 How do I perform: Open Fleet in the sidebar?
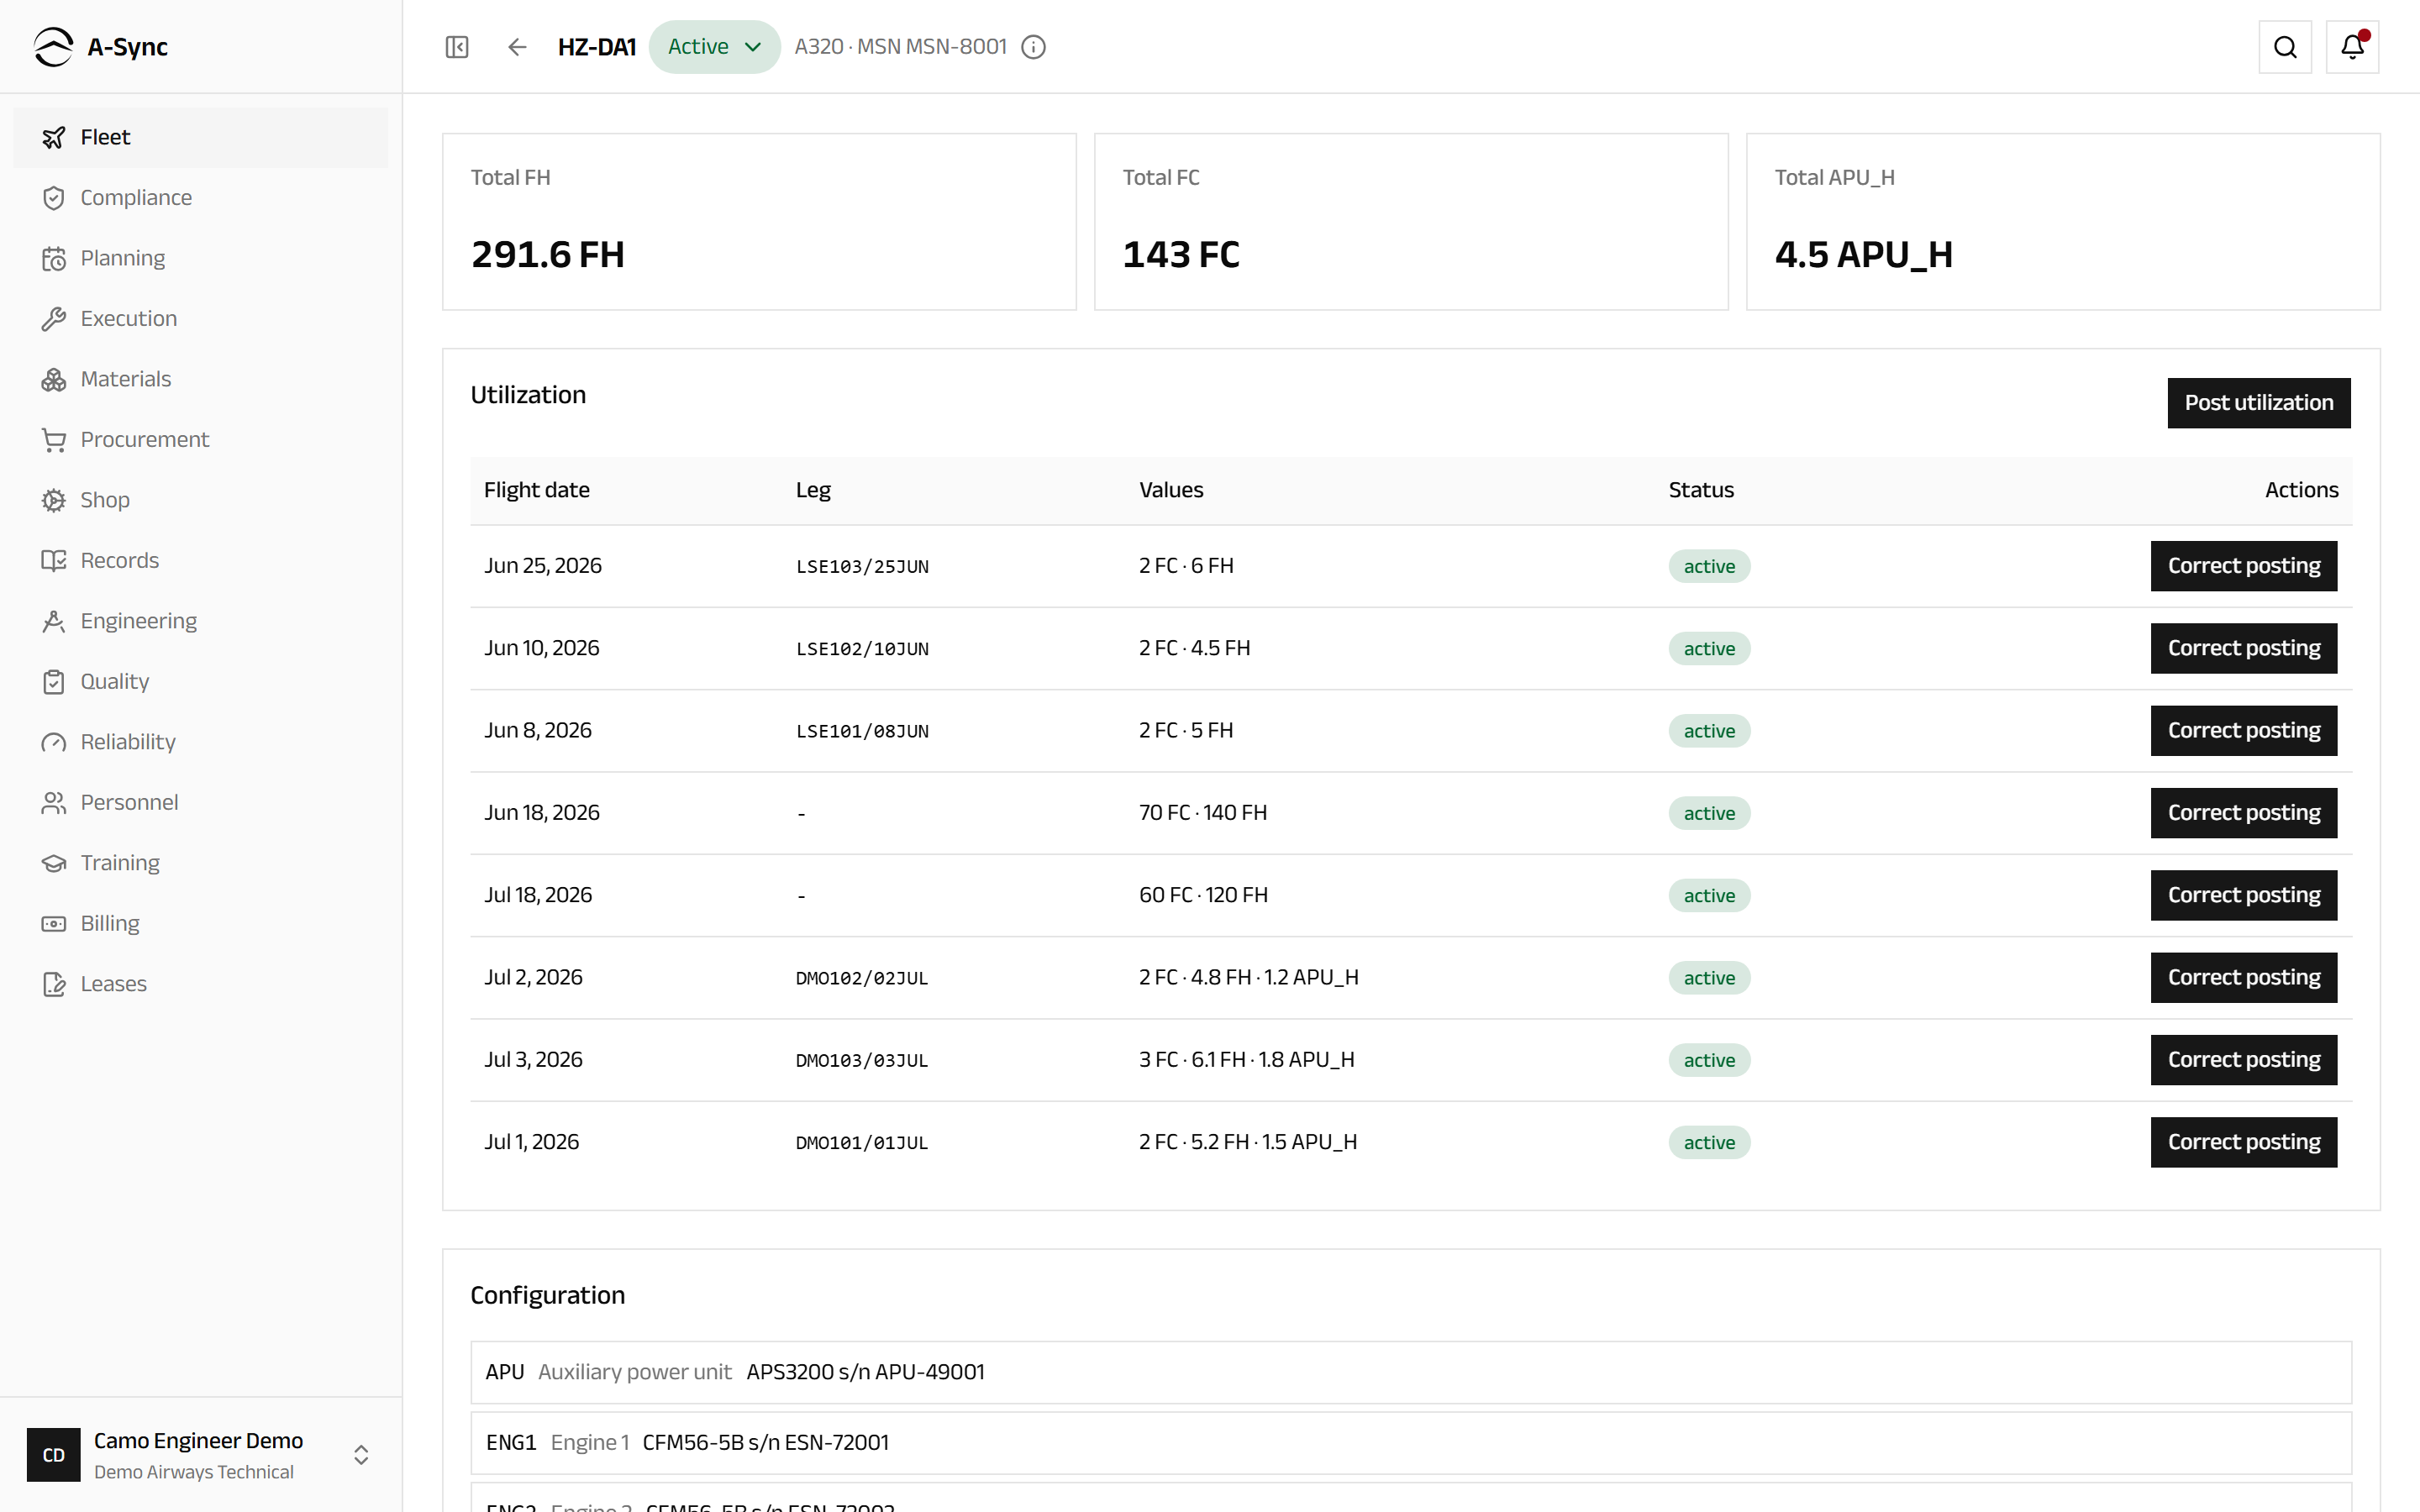(201, 138)
